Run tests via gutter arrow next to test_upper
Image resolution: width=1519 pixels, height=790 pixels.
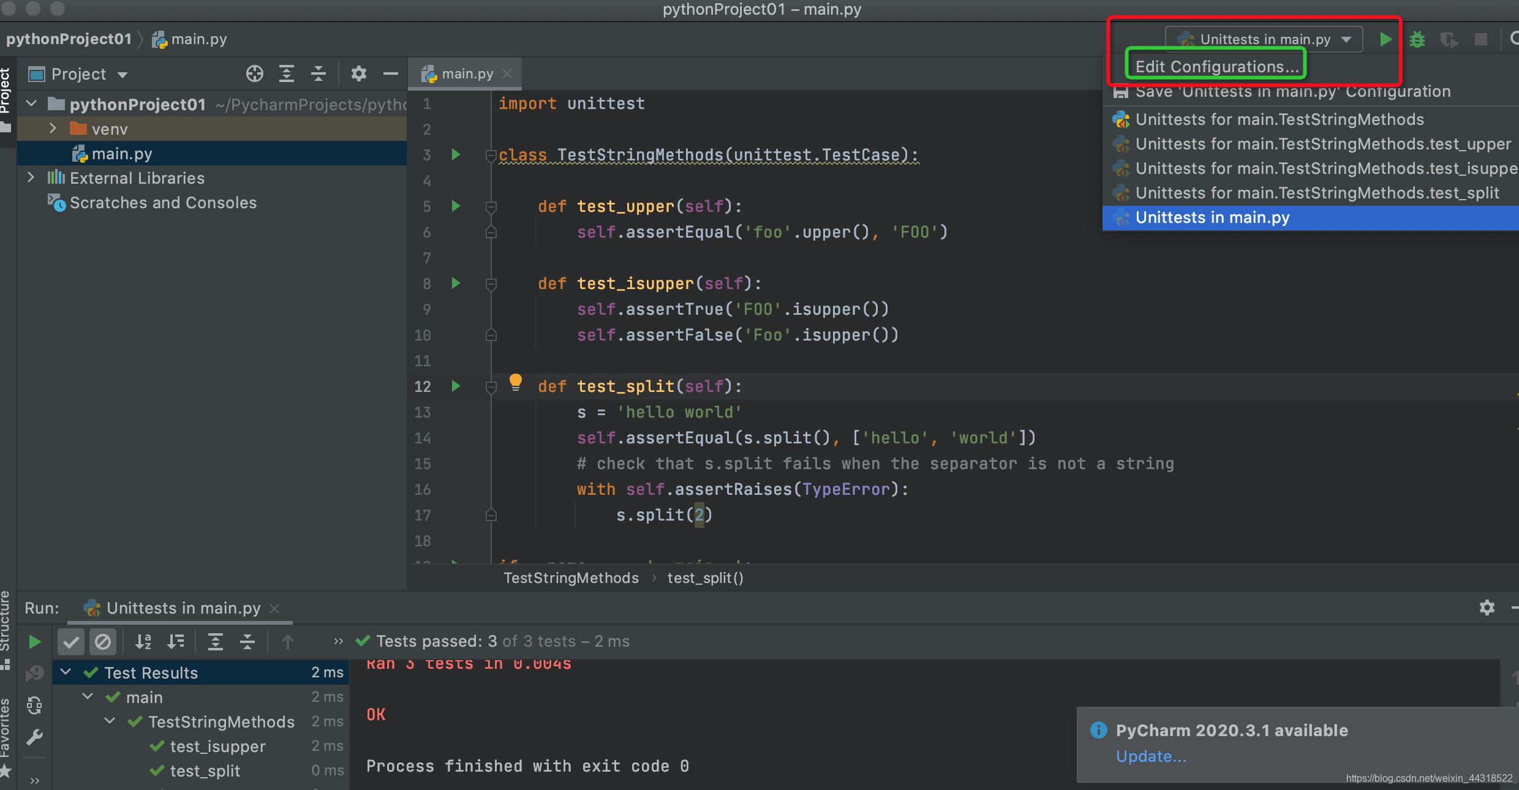pos(456,206)
